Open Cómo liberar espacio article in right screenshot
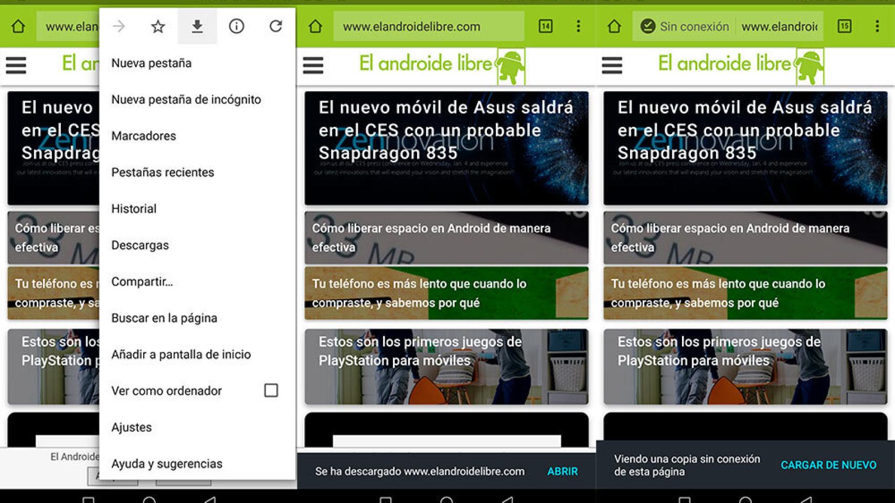 point(745,238)
